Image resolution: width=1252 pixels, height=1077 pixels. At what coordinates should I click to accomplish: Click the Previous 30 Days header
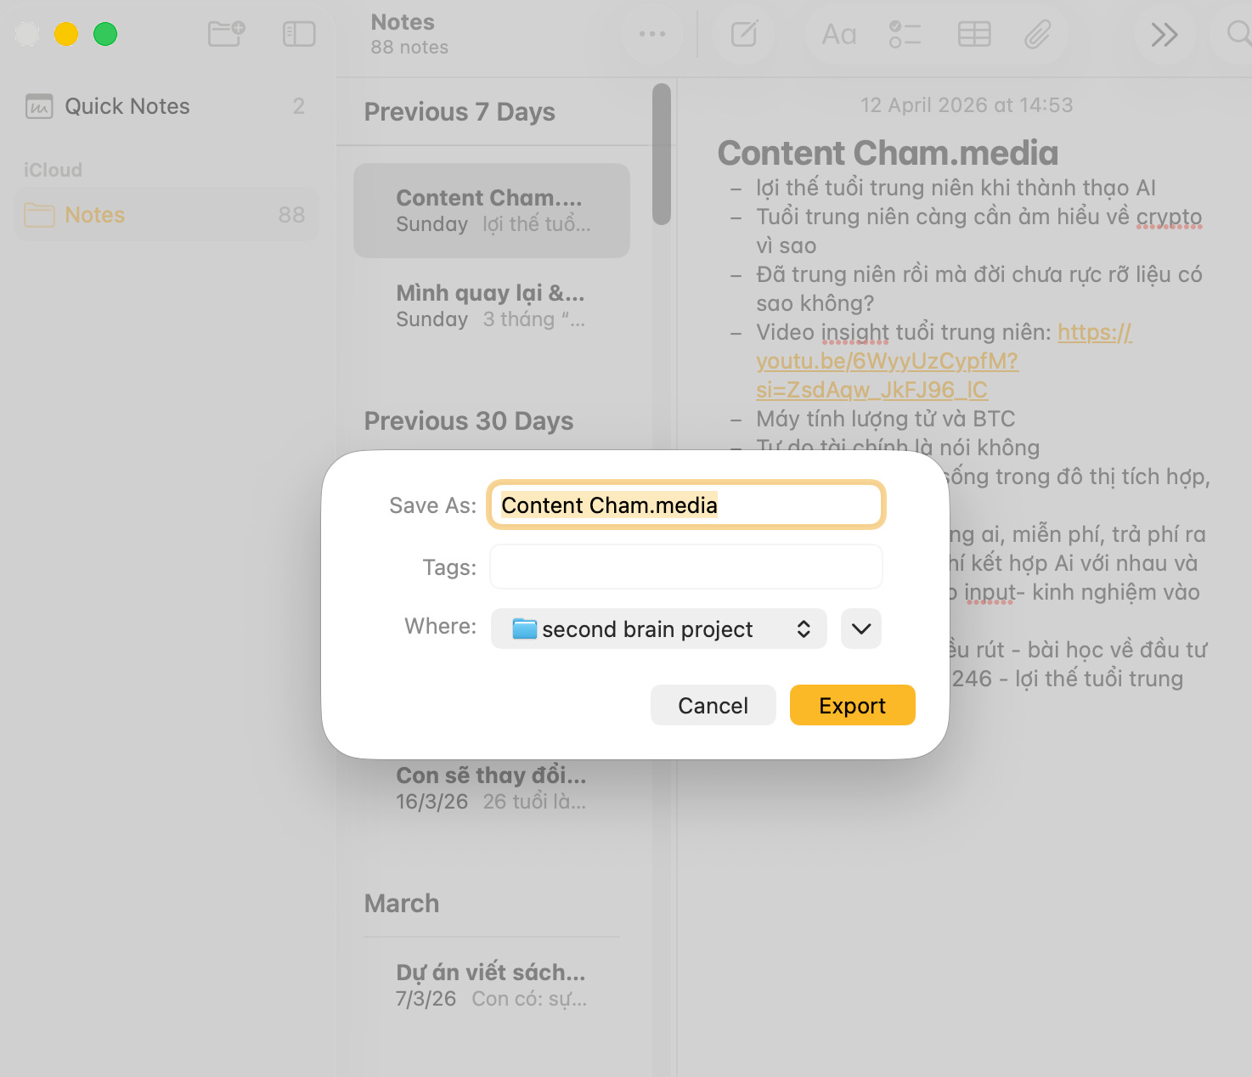[x=469, y=421]
